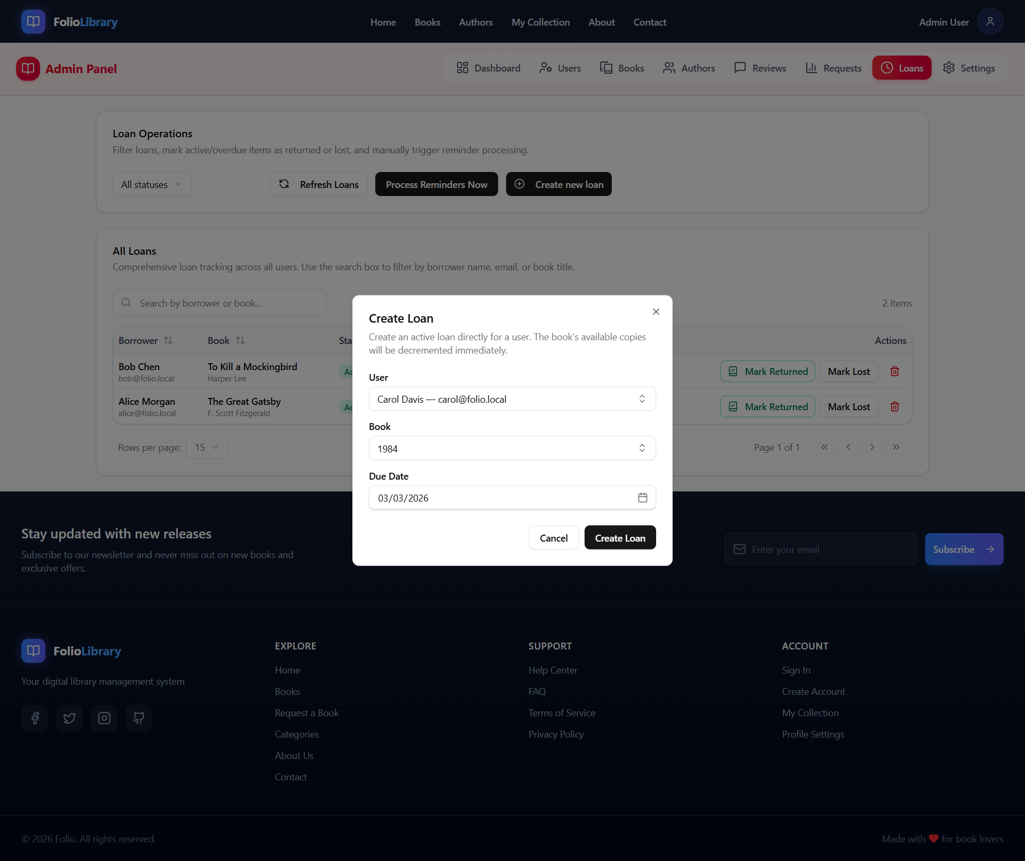Click the FolioLibrary logo icon
The image size is (1025, 861).
(33, 21)
